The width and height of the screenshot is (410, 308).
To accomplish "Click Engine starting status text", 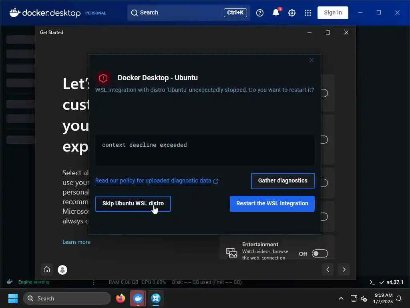I will pyautogui.click(x=34, y=282).
